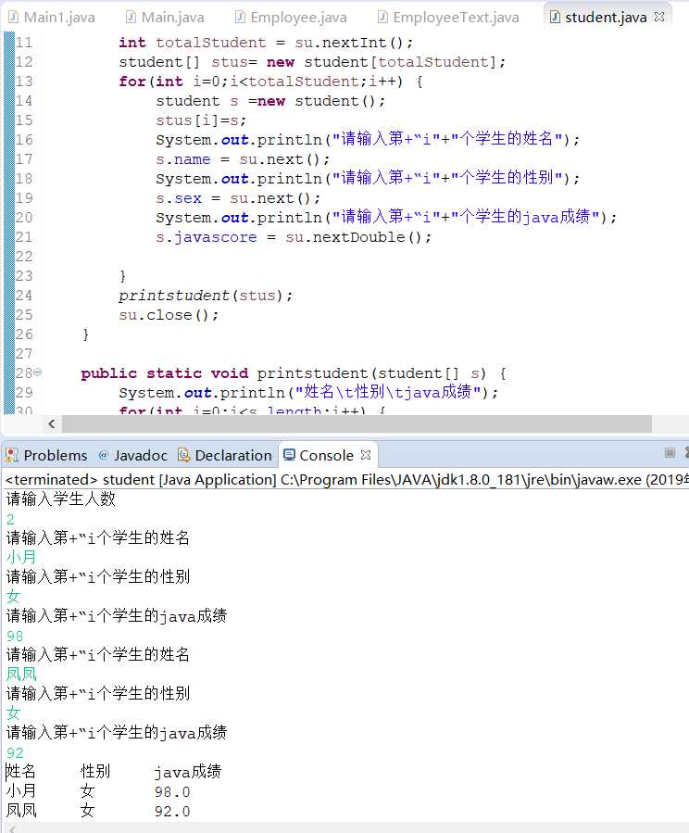This screenshot has height=833, width=689.
Task: Click "性别" header in console output
Action: [95, 771]
